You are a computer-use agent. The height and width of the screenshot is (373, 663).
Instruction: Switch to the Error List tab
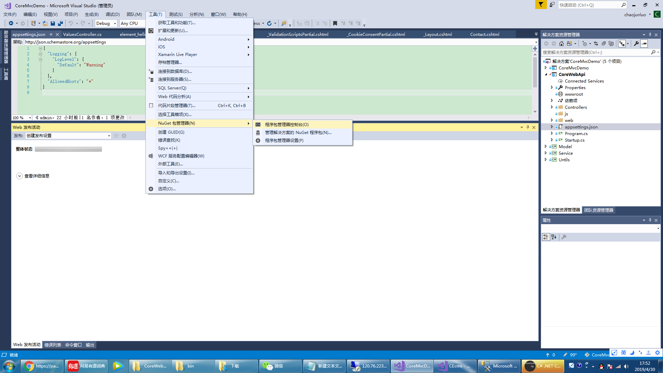[x=53, y=345]
